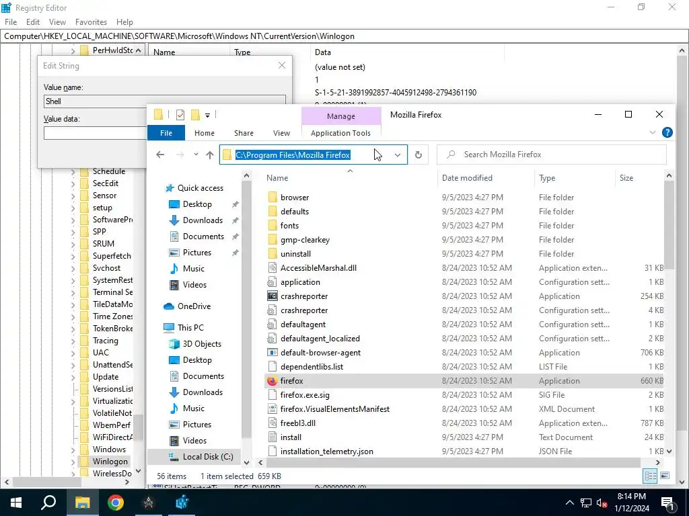Switch to large icons view layout
The height and width of the screenshot is (516, 689).
tap(665, 476)
